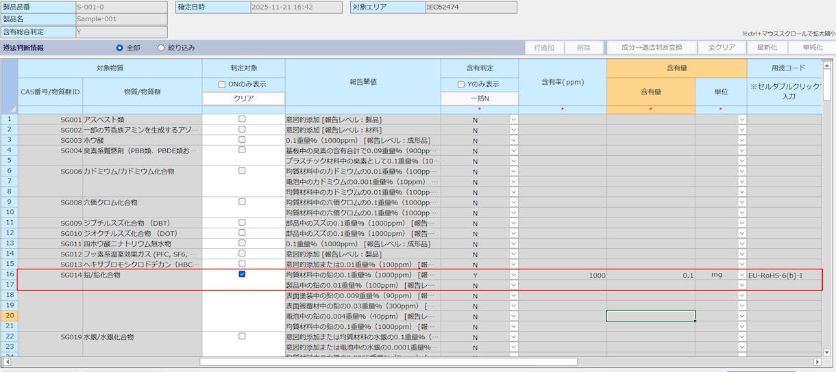
Task: Click the 対象エリア field showing IEC62474
Action: pos(471,8)
